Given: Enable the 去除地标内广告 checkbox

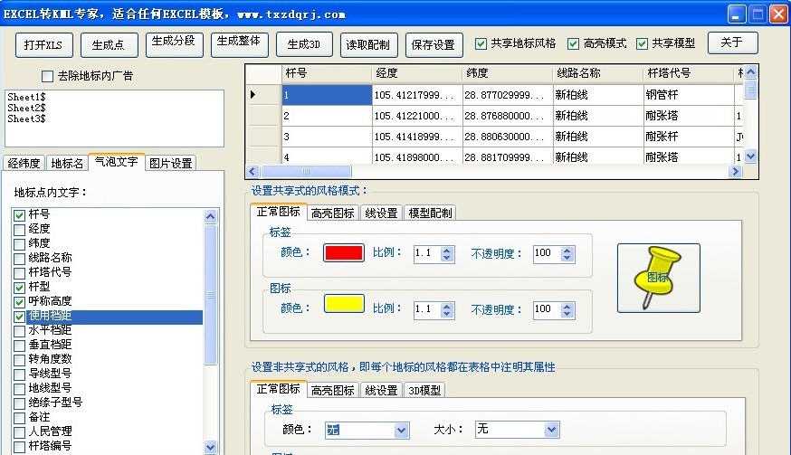Looking at the screenshot, I should pos(47,76).
